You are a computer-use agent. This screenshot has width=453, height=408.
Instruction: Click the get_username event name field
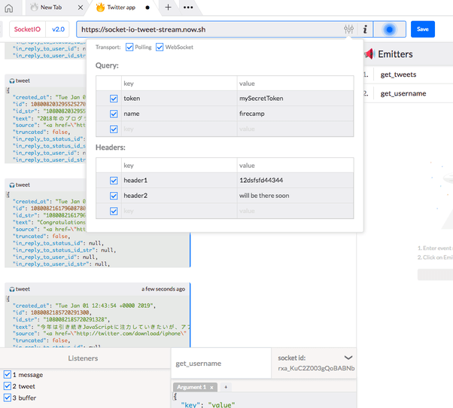(x=221, y=364)
